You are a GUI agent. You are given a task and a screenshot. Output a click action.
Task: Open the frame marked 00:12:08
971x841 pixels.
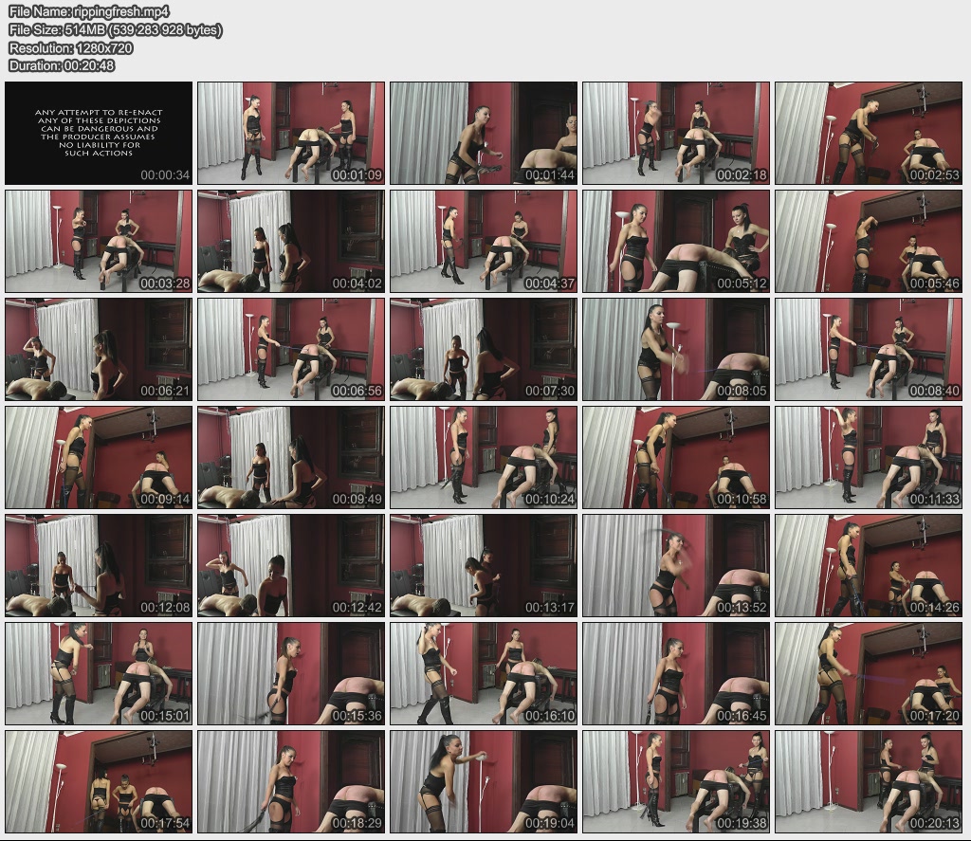[x=99, y=565]
